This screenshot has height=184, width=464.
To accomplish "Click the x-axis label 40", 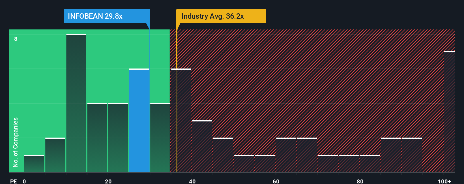I will (192, 181).
